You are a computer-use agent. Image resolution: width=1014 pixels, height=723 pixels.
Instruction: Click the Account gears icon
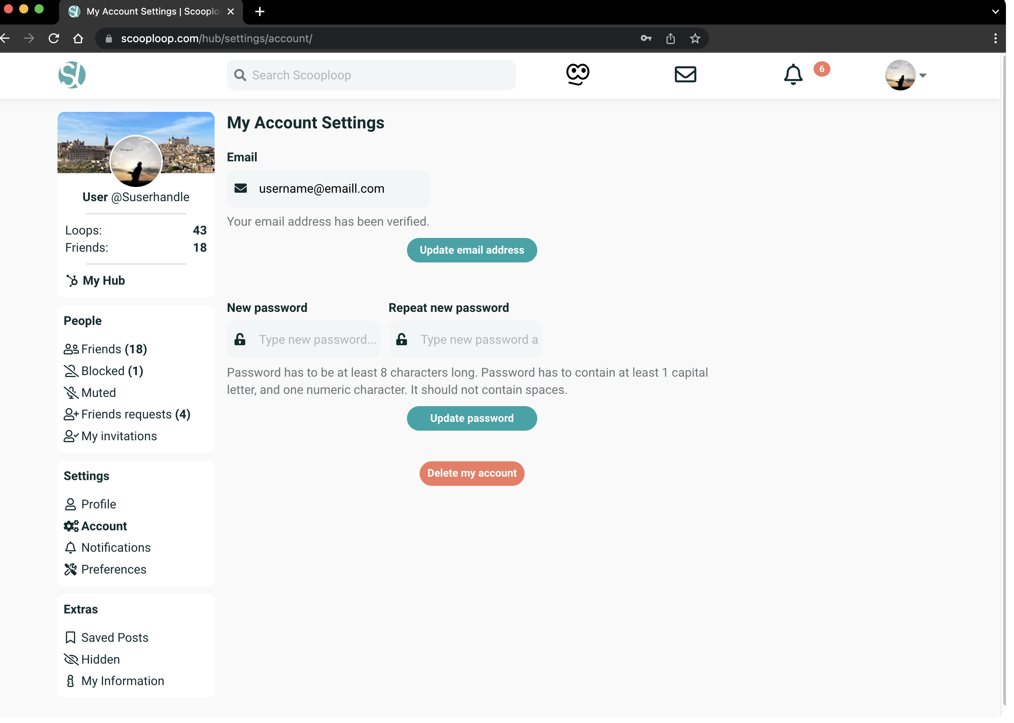[71, 527]
